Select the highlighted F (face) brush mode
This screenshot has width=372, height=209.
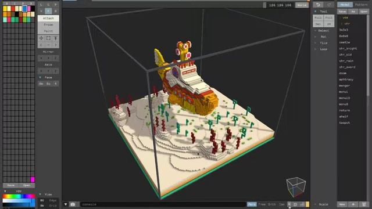[48, 11]
